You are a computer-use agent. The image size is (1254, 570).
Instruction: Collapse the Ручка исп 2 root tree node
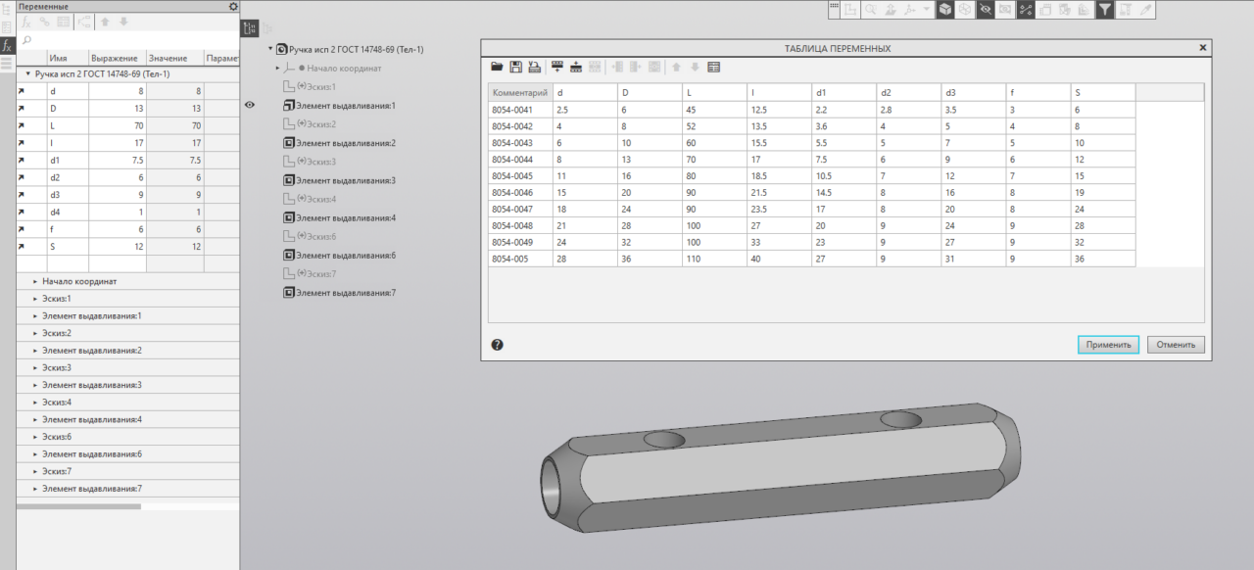(x=270, y=49)
